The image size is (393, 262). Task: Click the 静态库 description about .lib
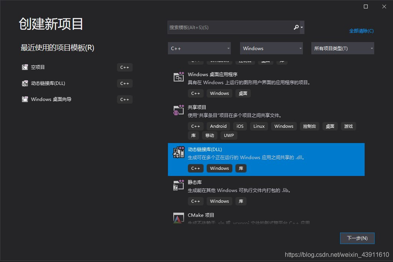240,190
